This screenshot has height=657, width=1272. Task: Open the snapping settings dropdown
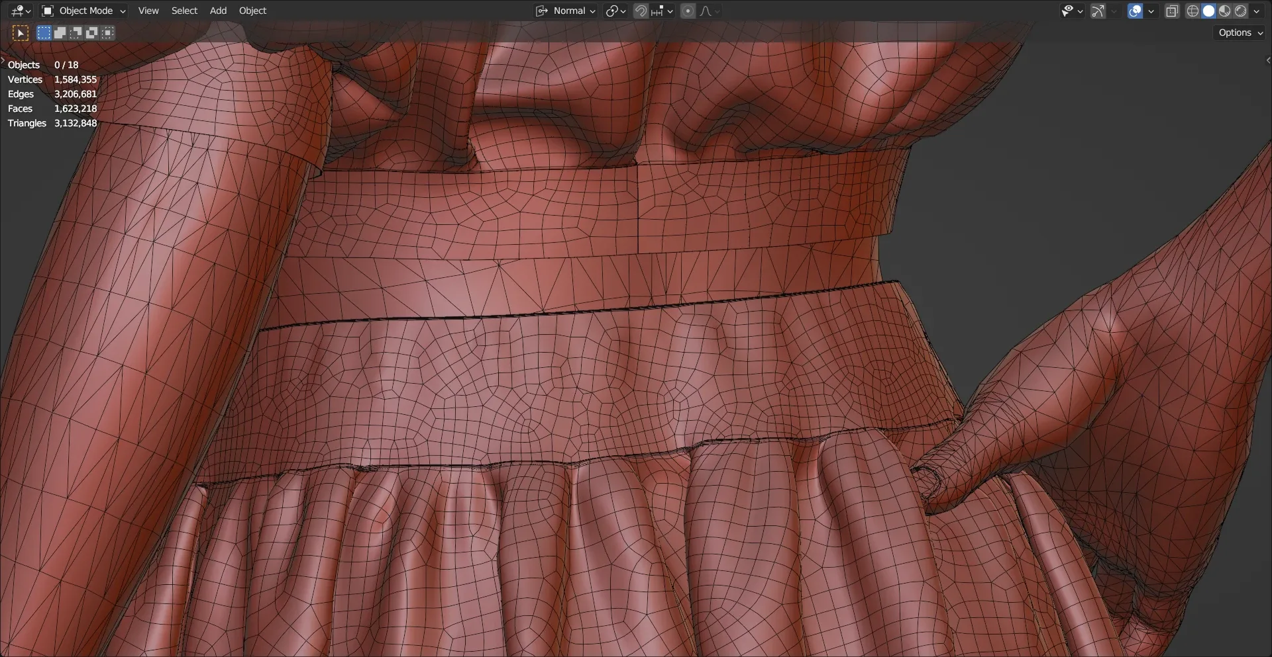click(x=662, y=11)
